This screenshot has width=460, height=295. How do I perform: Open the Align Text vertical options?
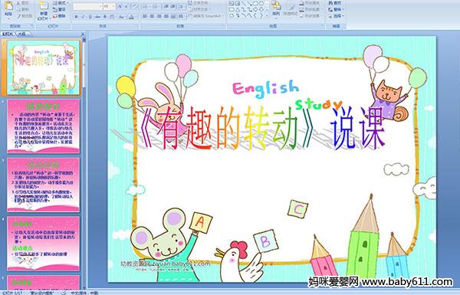201,9
